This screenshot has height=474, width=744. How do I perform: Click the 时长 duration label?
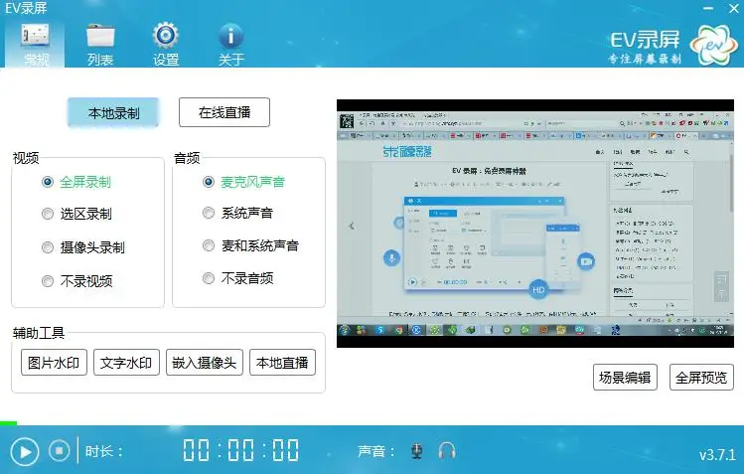(104, 451)
